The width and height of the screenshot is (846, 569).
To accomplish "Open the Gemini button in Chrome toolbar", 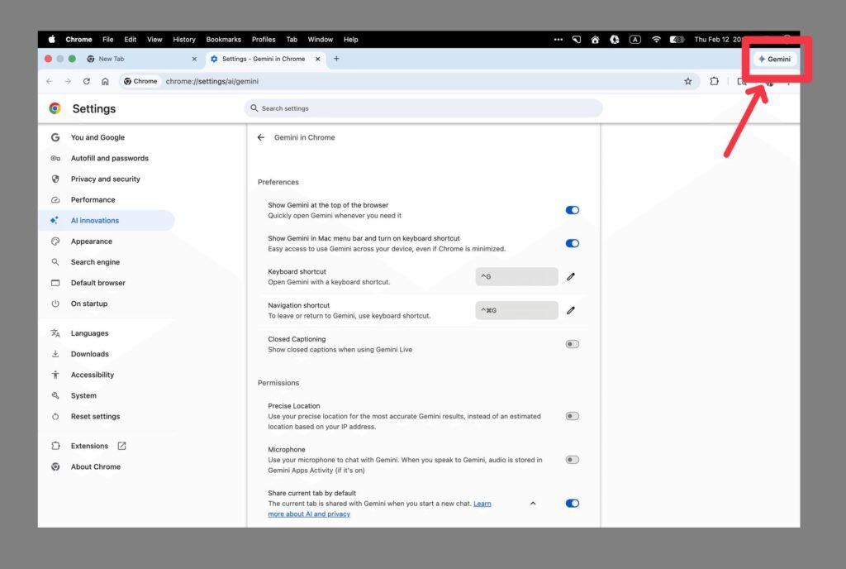I will (x=774, y=59).
